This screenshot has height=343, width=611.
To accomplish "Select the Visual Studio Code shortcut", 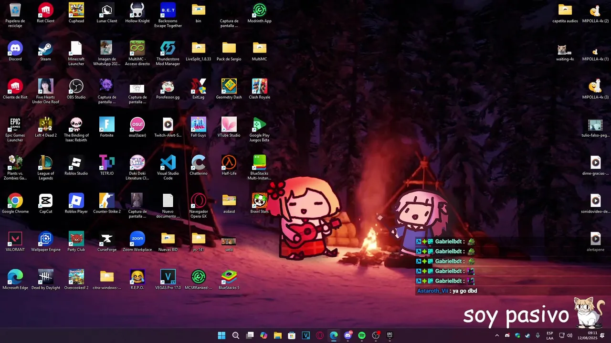I will tap(168, 167).
